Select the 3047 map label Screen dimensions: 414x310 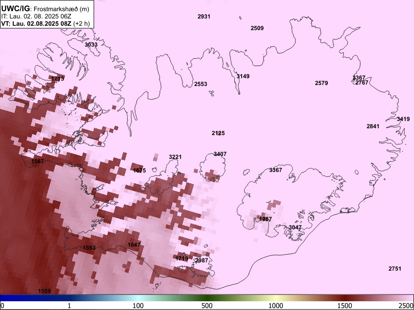click(x=295, y=227)
